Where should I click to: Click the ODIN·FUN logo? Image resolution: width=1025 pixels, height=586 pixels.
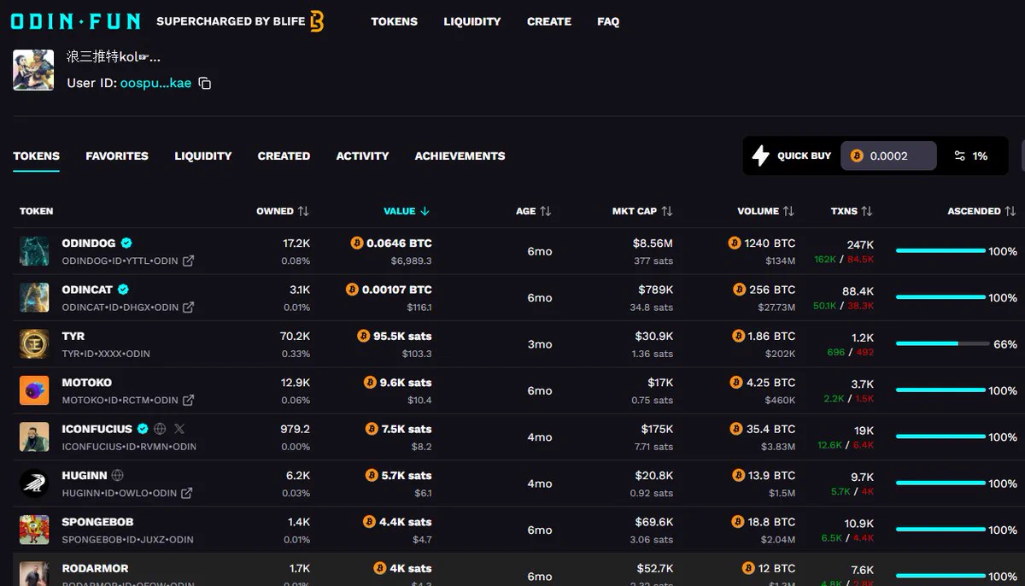[76, 21]
